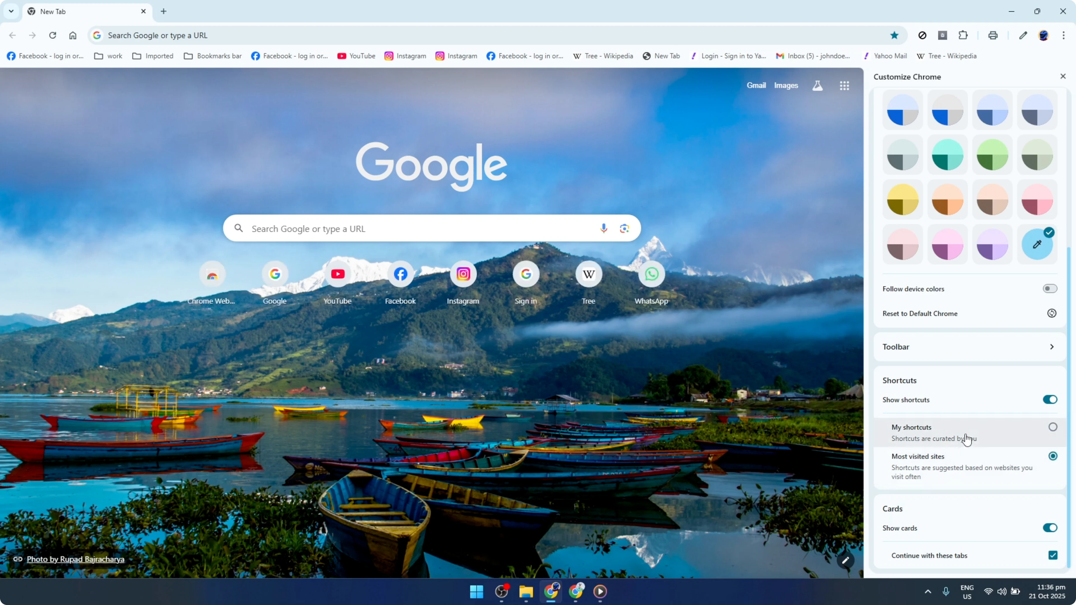Click the Google search box on page
1076x605 pixels.
pyautogui.click(x=432, y=228)
